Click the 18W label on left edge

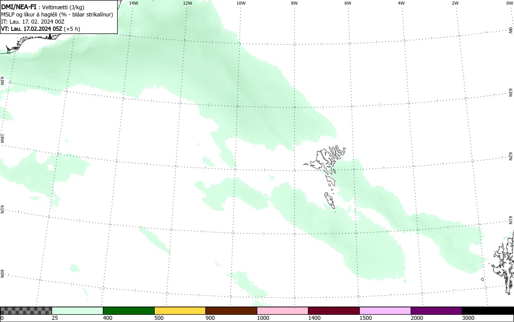click(x=2, y=138)
